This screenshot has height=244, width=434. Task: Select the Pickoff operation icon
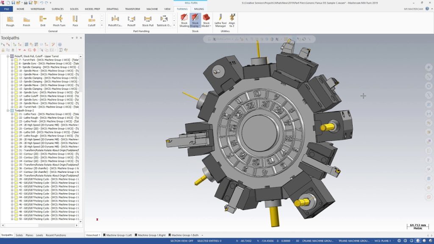[131, 21]
